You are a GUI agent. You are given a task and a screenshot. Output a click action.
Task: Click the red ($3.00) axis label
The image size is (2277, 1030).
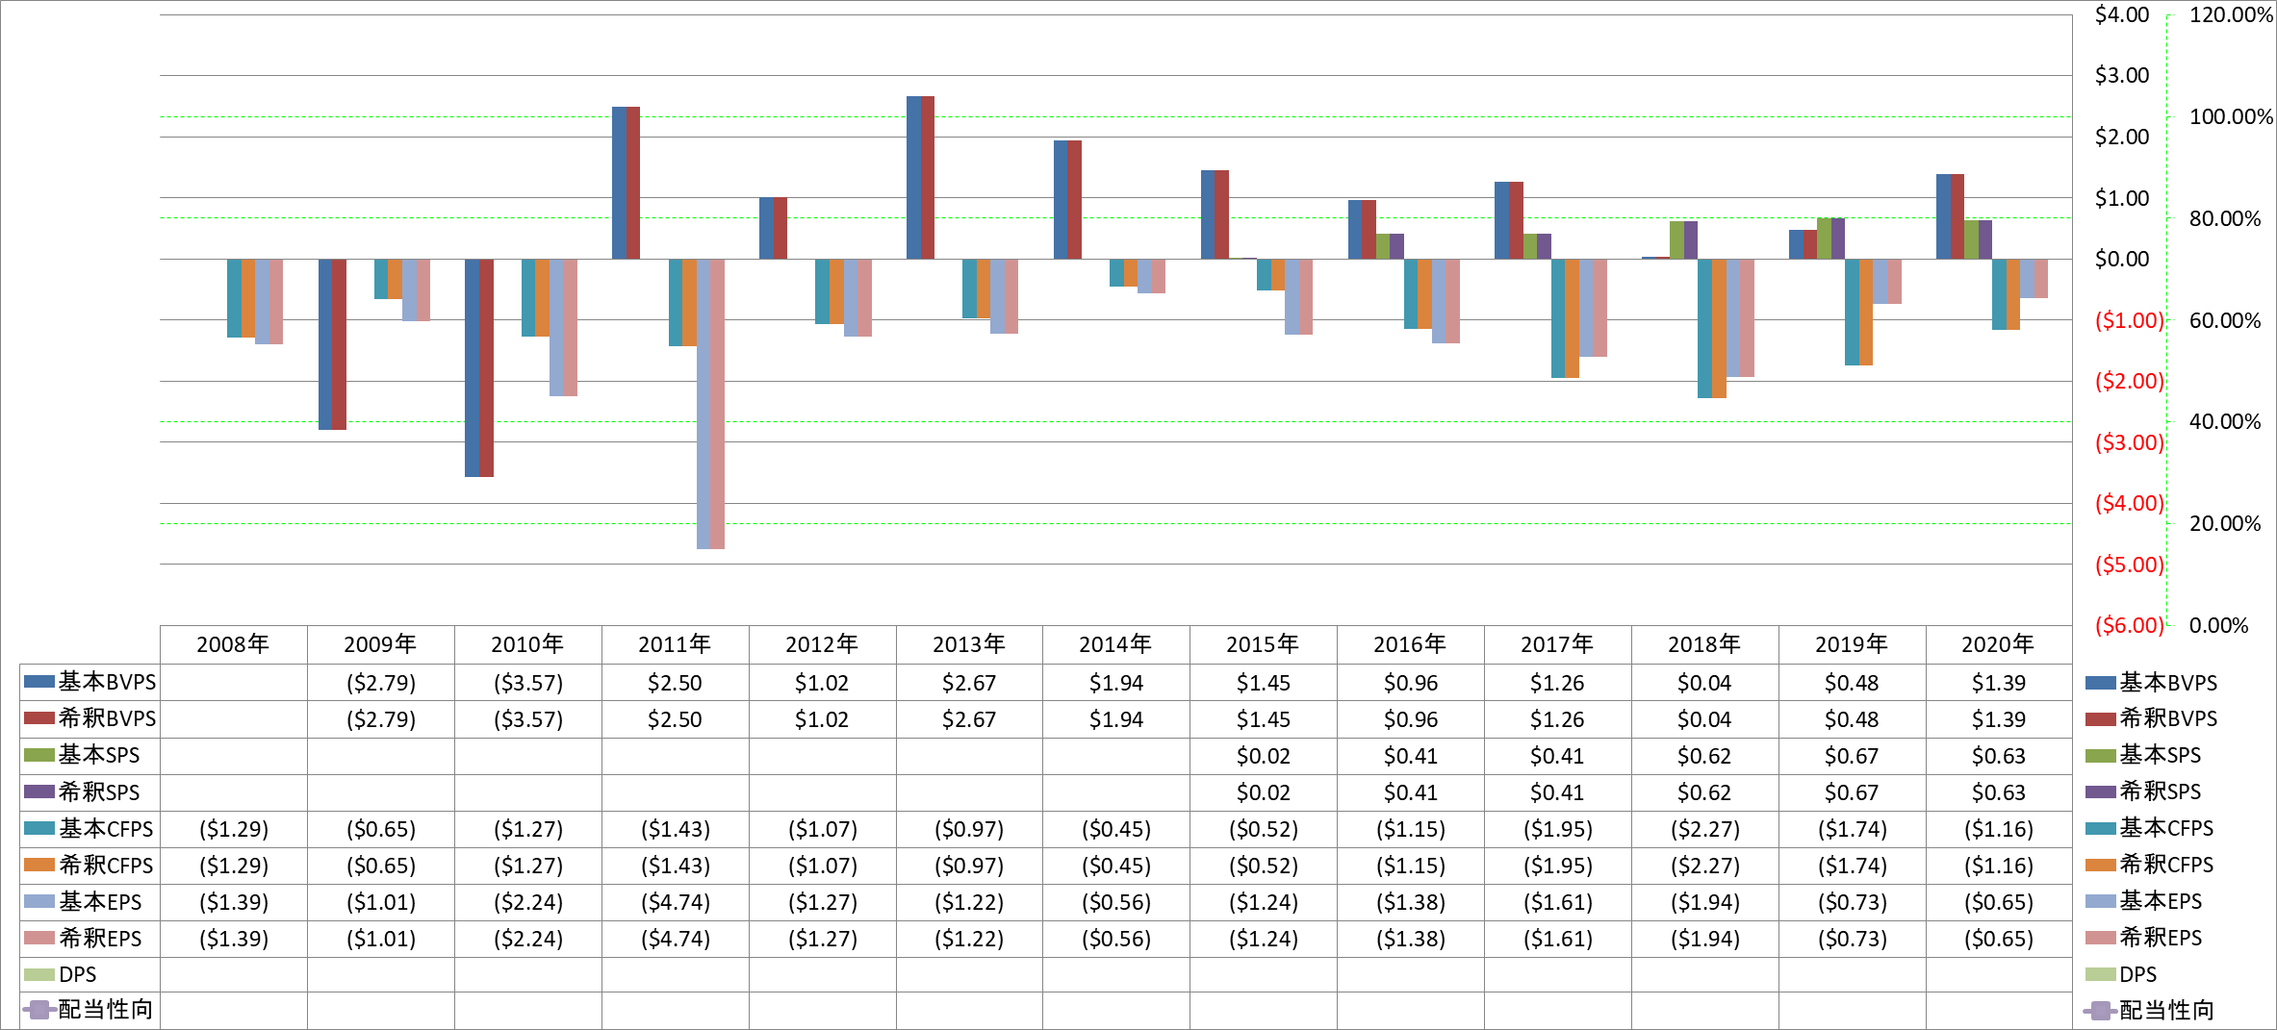pyautogui.click(x=2130, y=442)
